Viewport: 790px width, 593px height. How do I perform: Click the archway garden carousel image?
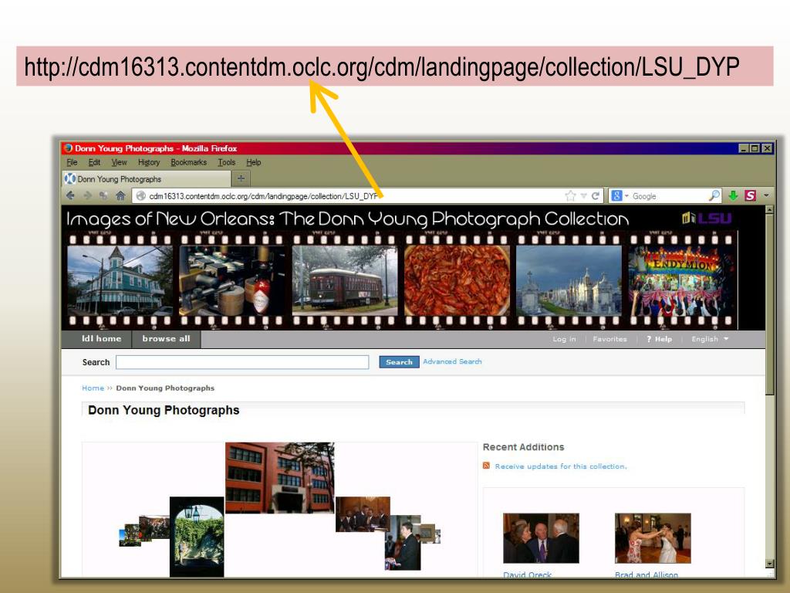click(x=197, y=537)
